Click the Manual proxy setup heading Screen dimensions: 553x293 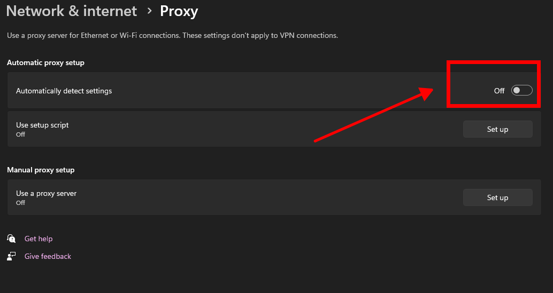[x=41, y=170]
